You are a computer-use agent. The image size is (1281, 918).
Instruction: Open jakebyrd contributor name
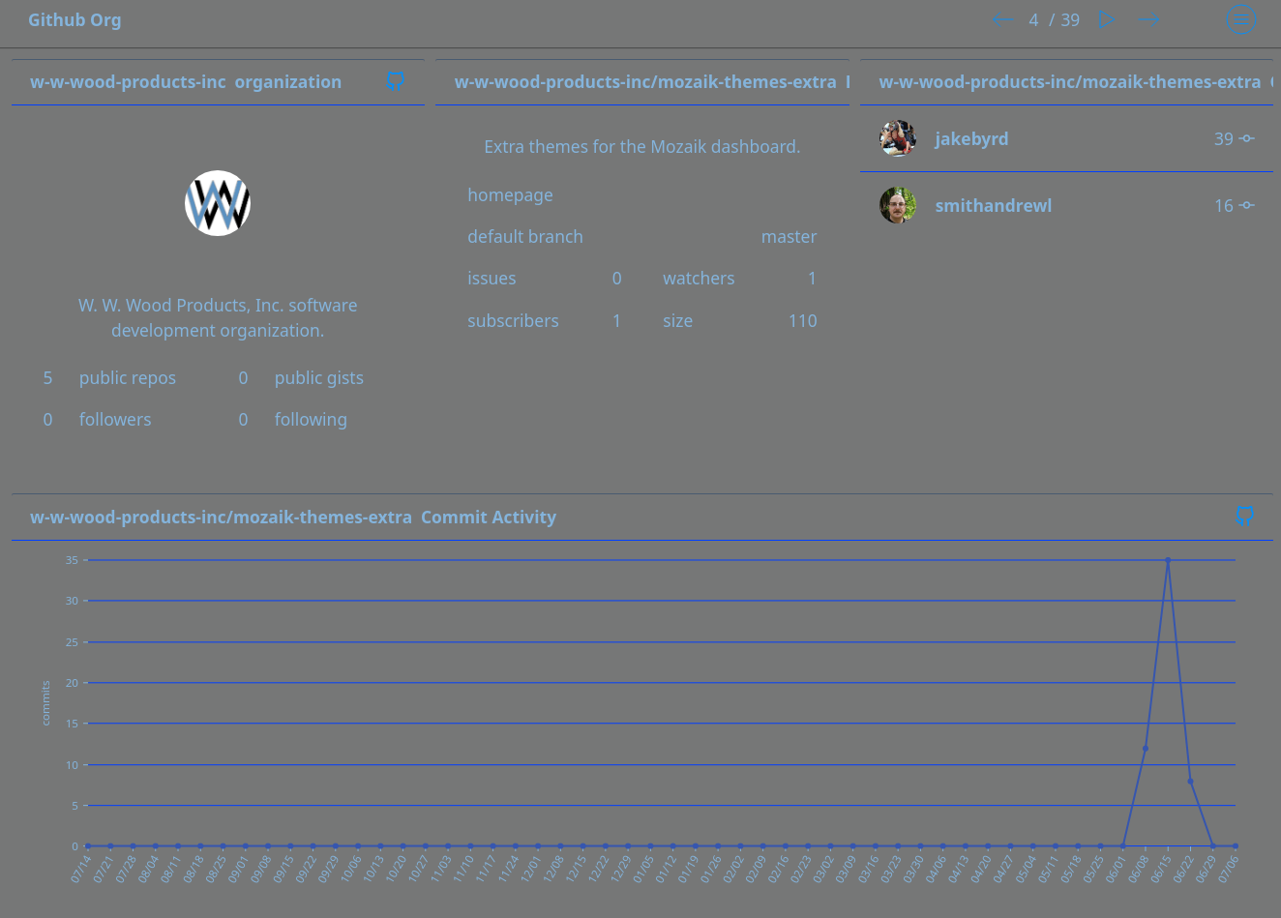971,139
